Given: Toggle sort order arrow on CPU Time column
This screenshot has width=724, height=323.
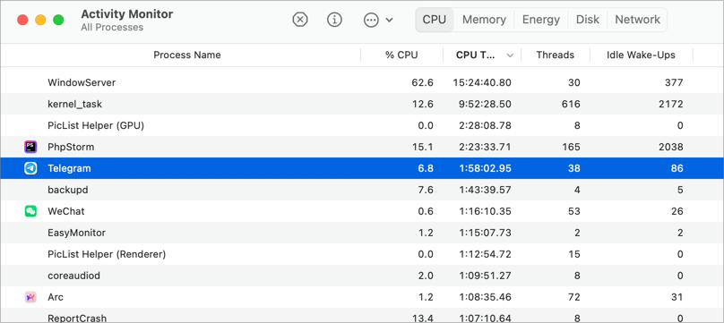Looking at the screenshot, I should pyautogui.click(x=510, y=55).
